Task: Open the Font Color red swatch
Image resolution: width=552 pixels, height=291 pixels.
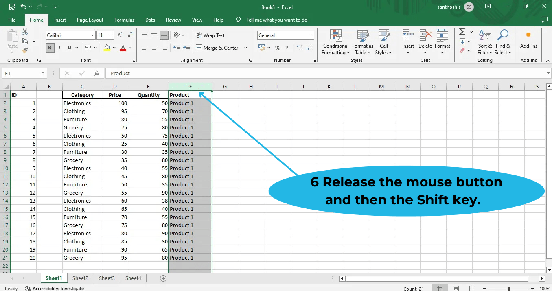Action: coord(123,48)
